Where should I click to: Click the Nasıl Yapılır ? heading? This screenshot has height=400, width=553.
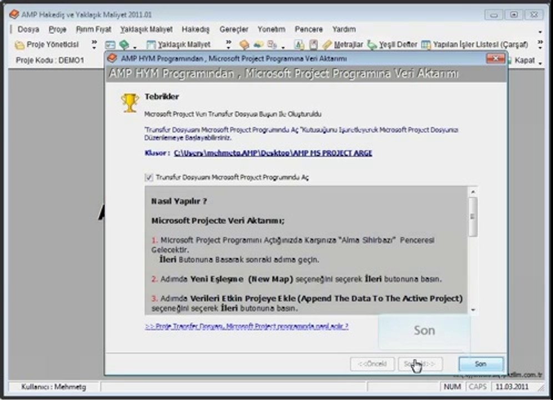[x=179, y=201]
